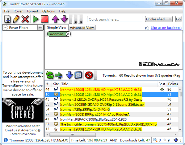Click the green refresh results icon
The height and width of the screenshot is (145, 185).
coord(50,75)
